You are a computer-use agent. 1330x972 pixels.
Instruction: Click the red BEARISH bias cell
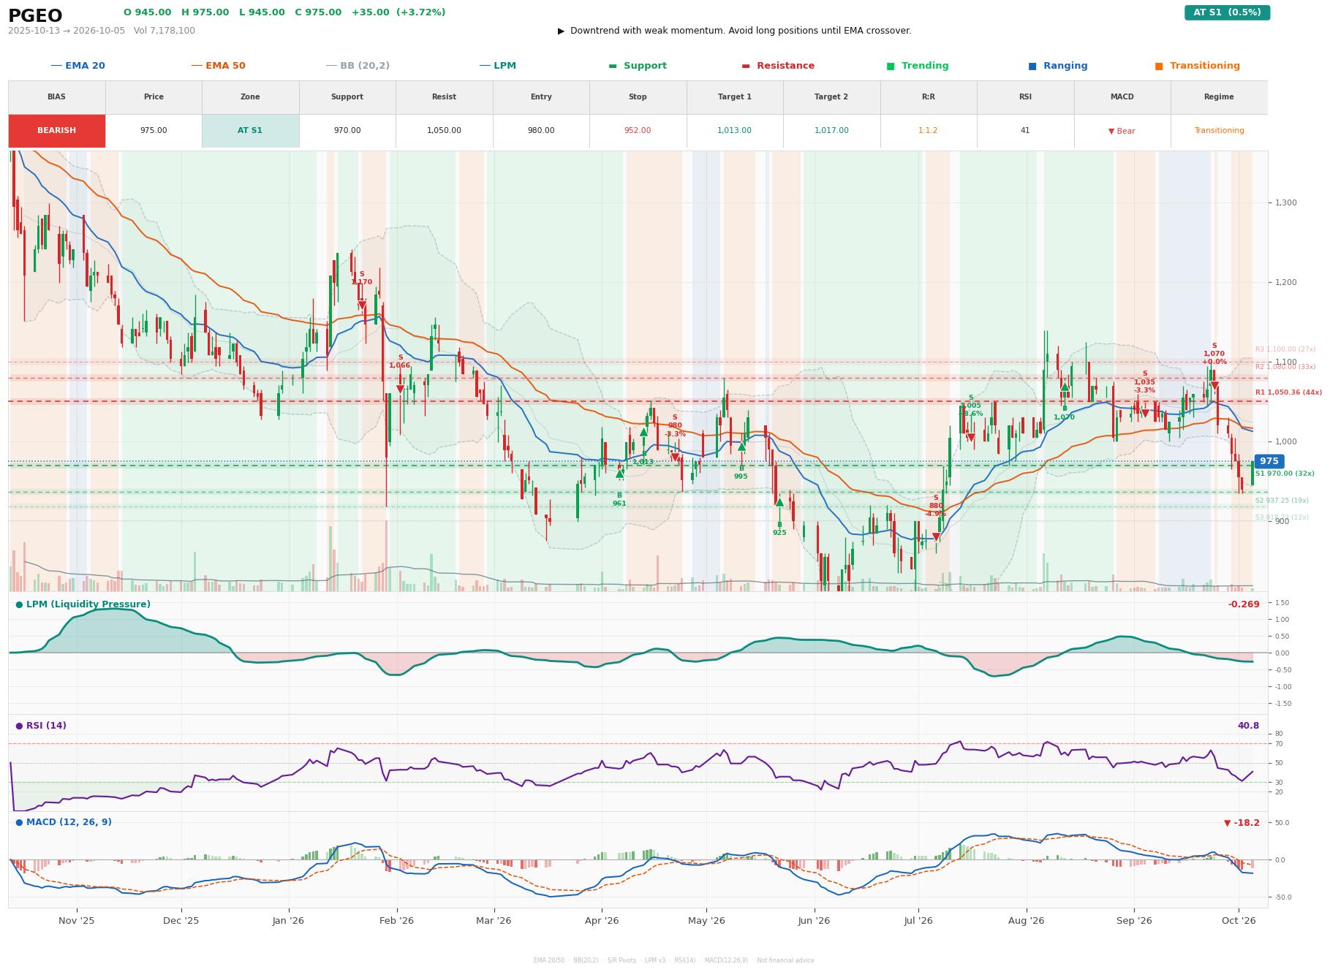coord(57,131)
